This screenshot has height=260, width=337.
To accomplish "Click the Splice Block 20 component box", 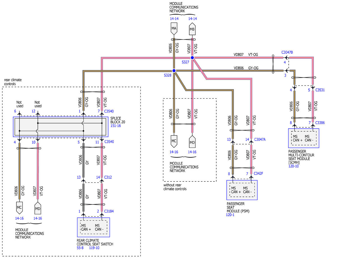I will 61,127.
